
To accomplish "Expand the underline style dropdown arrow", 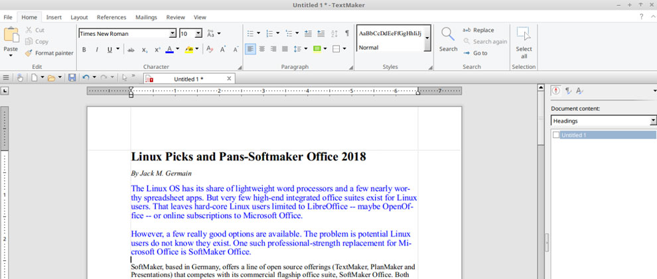I will pyautogui.click(x=117, y=49).
